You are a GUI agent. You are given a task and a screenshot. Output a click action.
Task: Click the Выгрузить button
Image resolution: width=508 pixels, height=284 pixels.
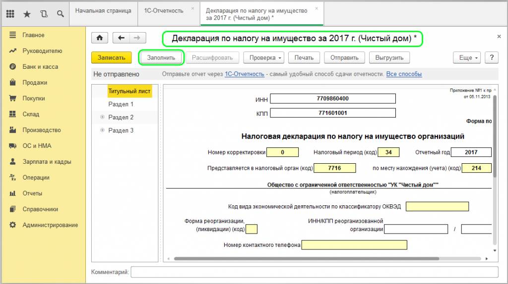pos(389,57)
